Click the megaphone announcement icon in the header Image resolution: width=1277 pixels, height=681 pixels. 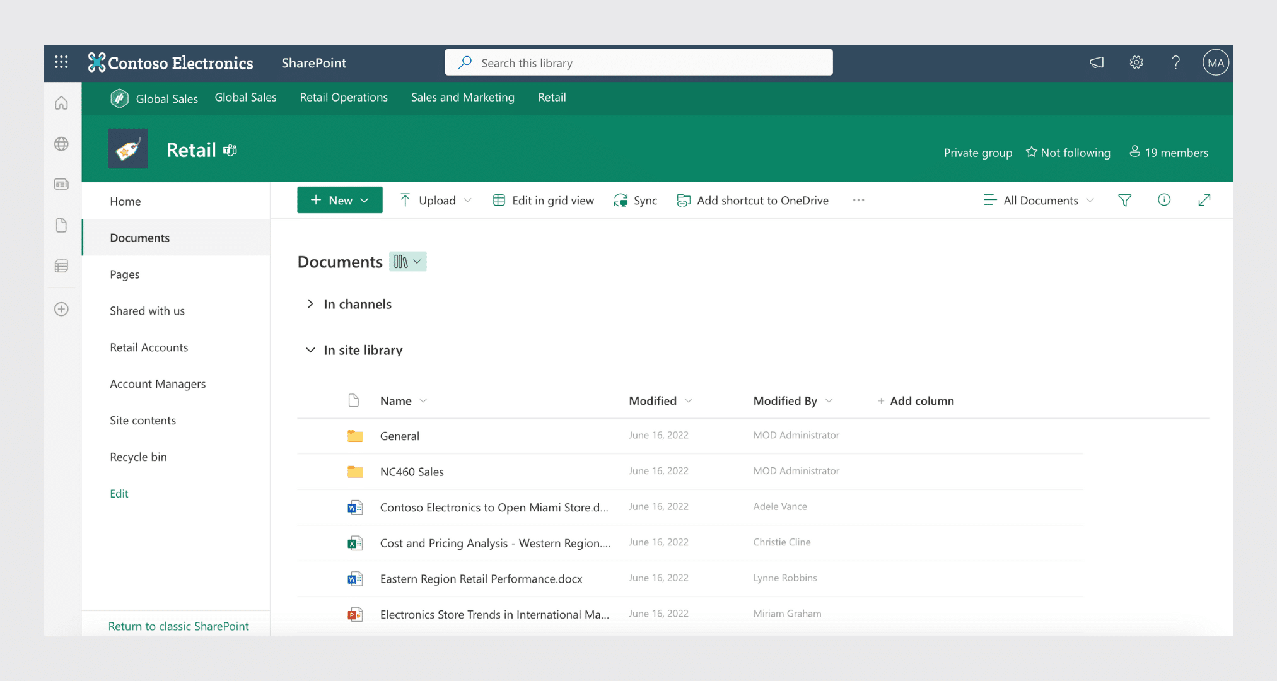(1097, 62)
